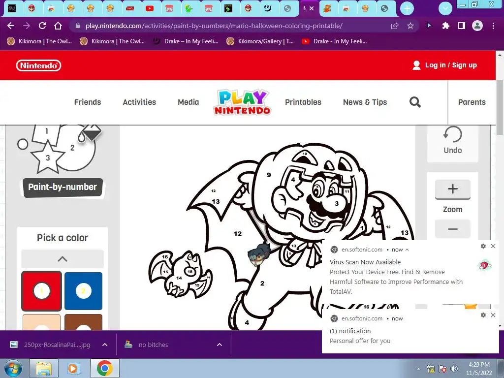Select blue color swatch number 2
The width and height of the screenshot is (504, 378).
coord(83,291)
